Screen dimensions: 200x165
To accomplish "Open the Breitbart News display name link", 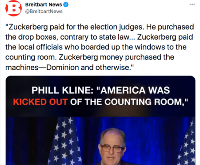I will 44,4.
